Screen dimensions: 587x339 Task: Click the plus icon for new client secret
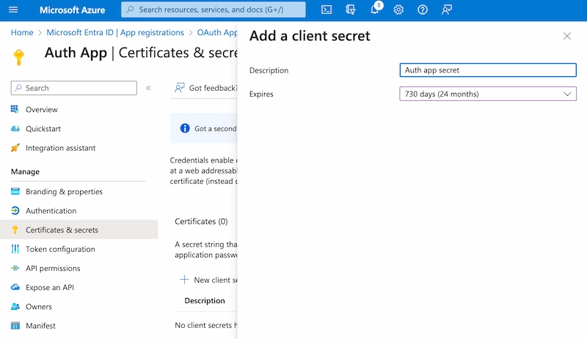tap(184, 280)
